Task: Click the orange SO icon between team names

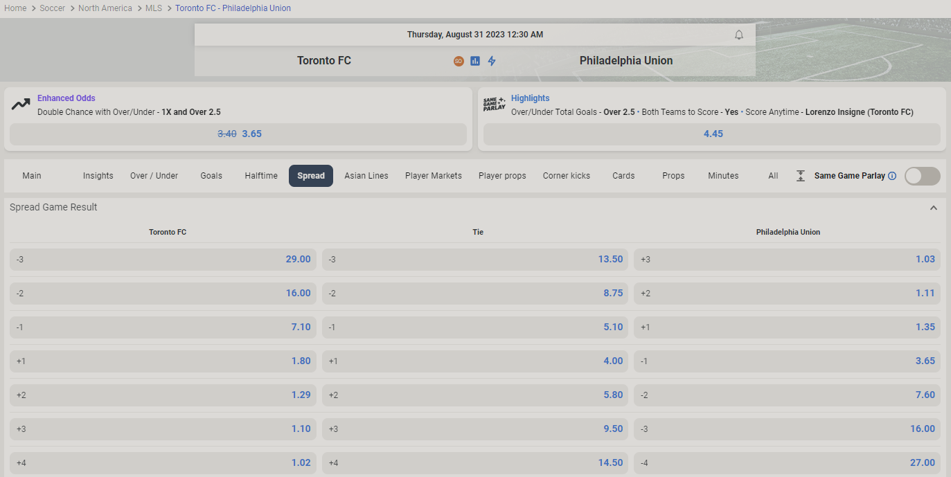Action: pos(459,61)
